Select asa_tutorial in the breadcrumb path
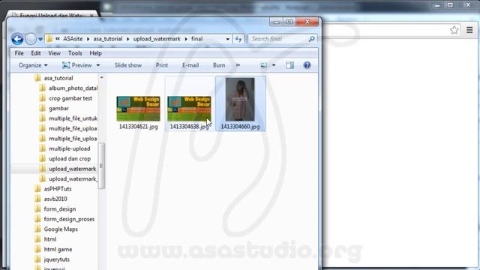Viewport: 480px width, 270px height. (x=108, y=39)
